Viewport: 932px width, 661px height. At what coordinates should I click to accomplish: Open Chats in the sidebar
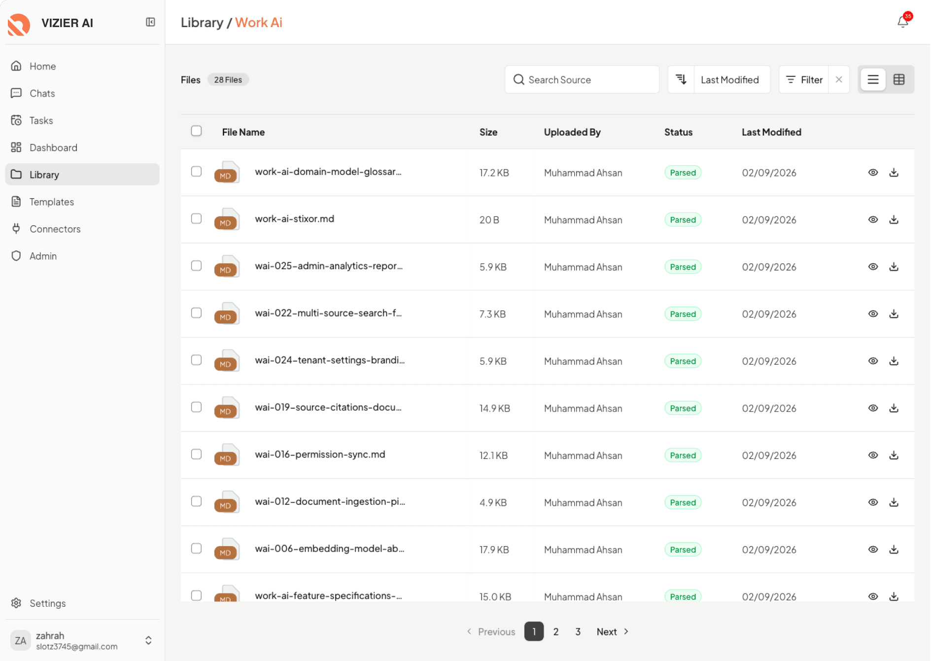[x=82, y=93]
